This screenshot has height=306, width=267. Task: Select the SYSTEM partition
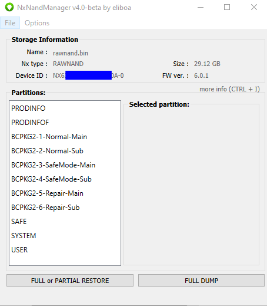tap(65, 236)
